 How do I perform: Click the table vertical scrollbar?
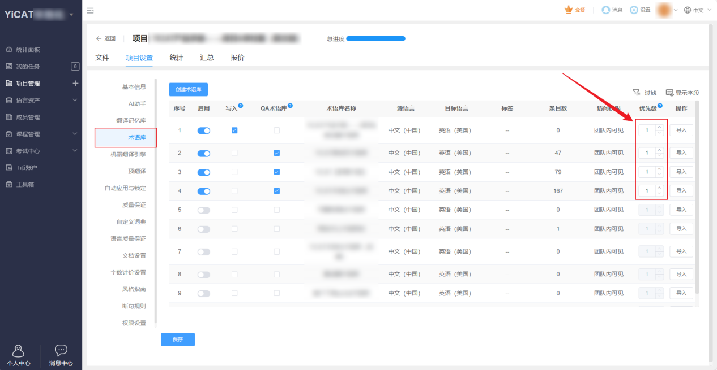[697, 198]
